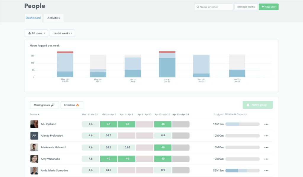Screen dimensions: 303x177
Task: Click the search magnifier in the name search box
Action: click(198, 6)
